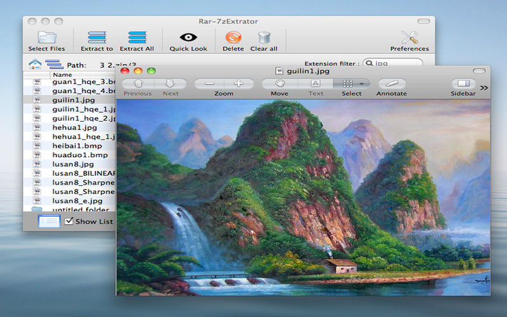This screenshot has width=507, height=317.
Task: Select guilin1_hqe_1 file row
Action: coord(69,109)
